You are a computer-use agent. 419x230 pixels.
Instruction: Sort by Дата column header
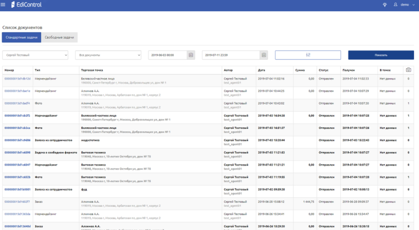pos(262,70)
